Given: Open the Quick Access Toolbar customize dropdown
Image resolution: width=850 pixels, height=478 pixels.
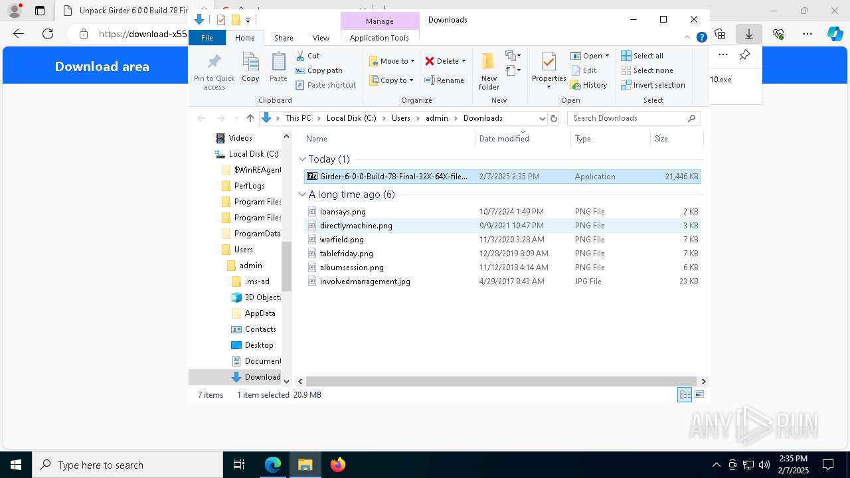Looking at the screenshot, I should 248,20.
